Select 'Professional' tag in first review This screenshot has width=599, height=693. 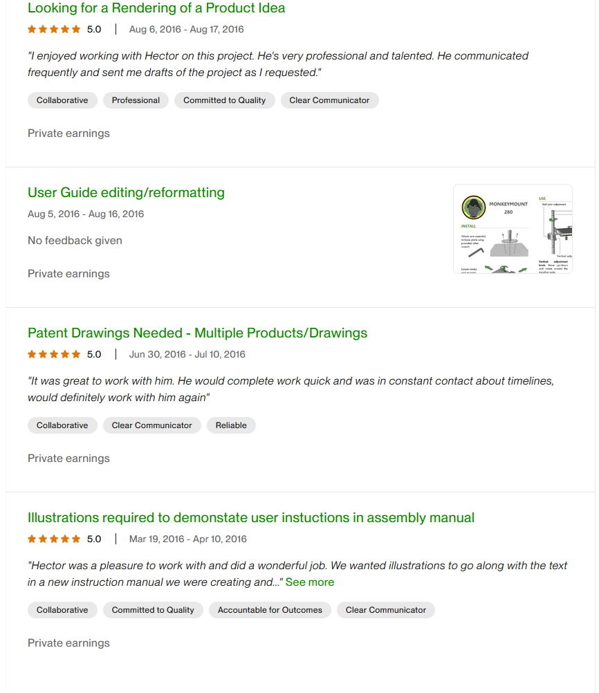coord(136,100)
